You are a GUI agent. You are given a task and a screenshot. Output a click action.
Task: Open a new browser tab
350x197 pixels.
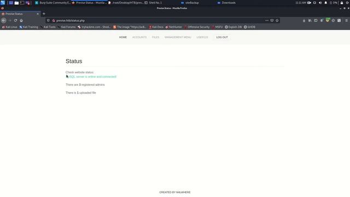tap(44, 14)
